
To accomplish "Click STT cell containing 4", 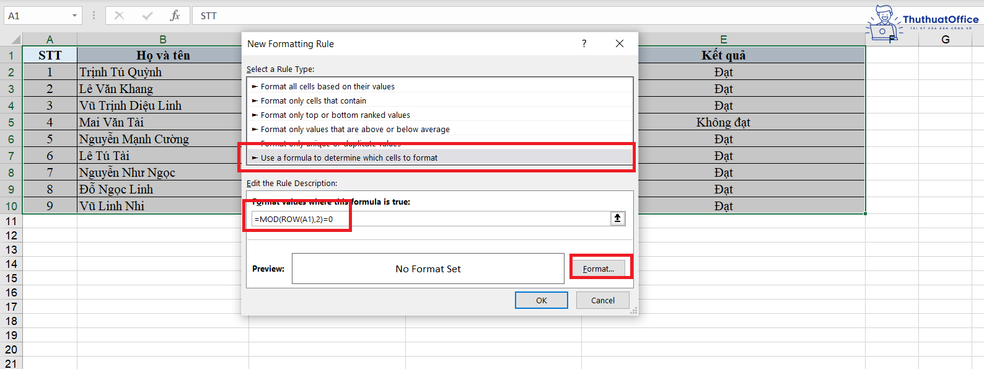I will (50, 122).
